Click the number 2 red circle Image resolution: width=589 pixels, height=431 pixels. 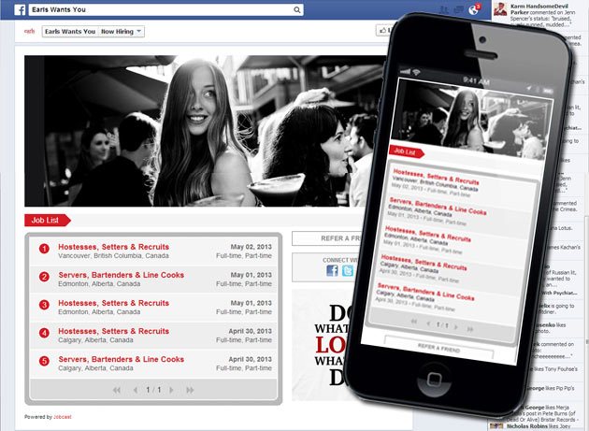pos(44,277)
